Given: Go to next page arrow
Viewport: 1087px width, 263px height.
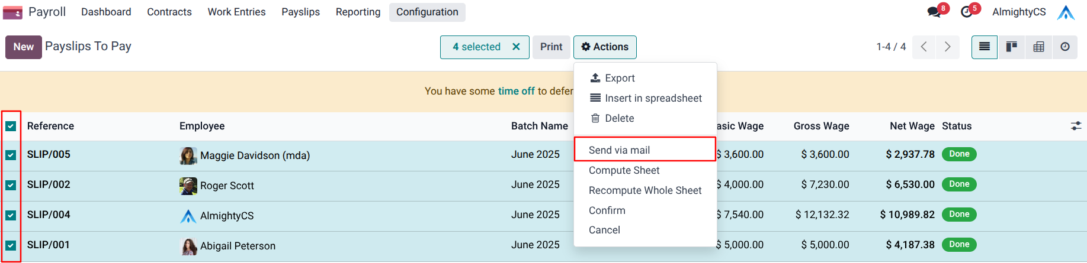Looking at the screenshot, I should coord(947,47).
